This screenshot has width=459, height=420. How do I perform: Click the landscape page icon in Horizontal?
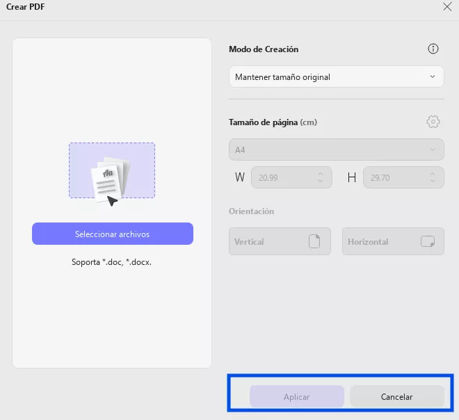pyautogui.click(x=428, y=241)
